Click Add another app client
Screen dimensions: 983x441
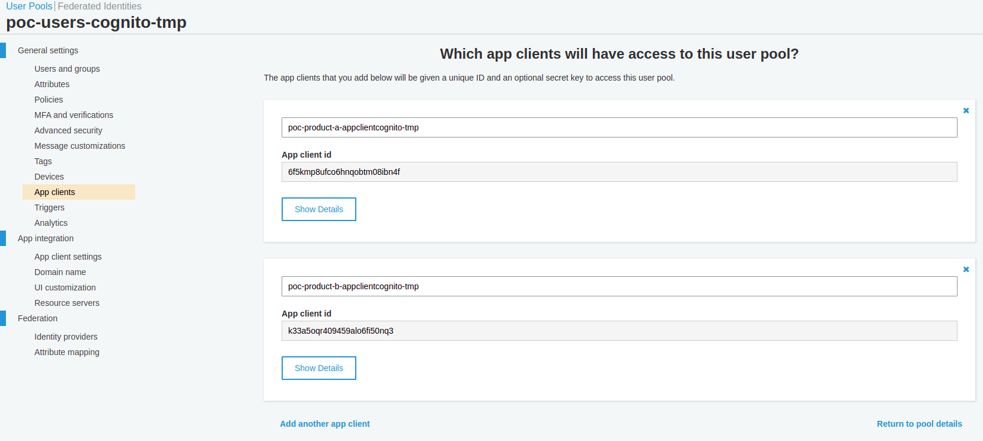point(325,424)
